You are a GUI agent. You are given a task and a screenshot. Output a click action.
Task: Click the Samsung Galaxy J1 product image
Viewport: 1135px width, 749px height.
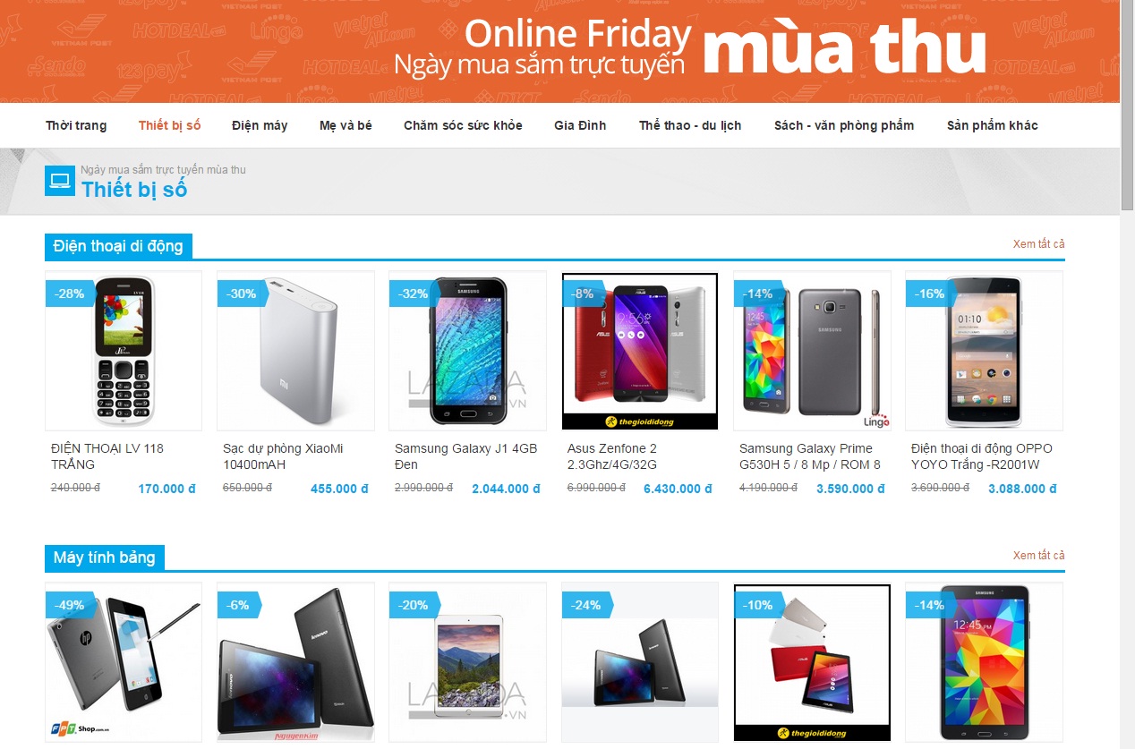tap(467, 351)
